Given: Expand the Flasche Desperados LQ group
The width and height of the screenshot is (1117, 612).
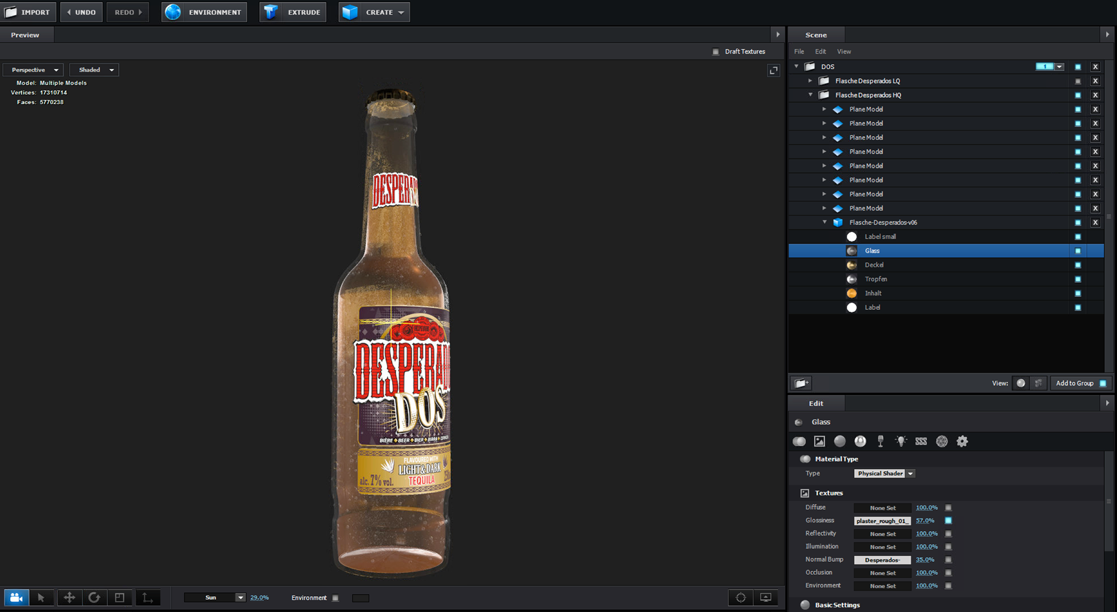Looking at the screenshot, I should tap(810, 81).
